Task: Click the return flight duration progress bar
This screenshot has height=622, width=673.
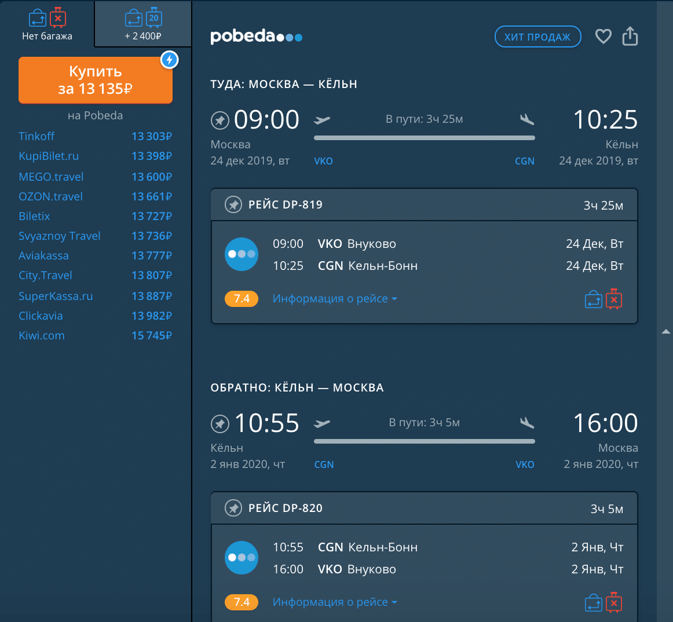Action: (x=425, y=441)
